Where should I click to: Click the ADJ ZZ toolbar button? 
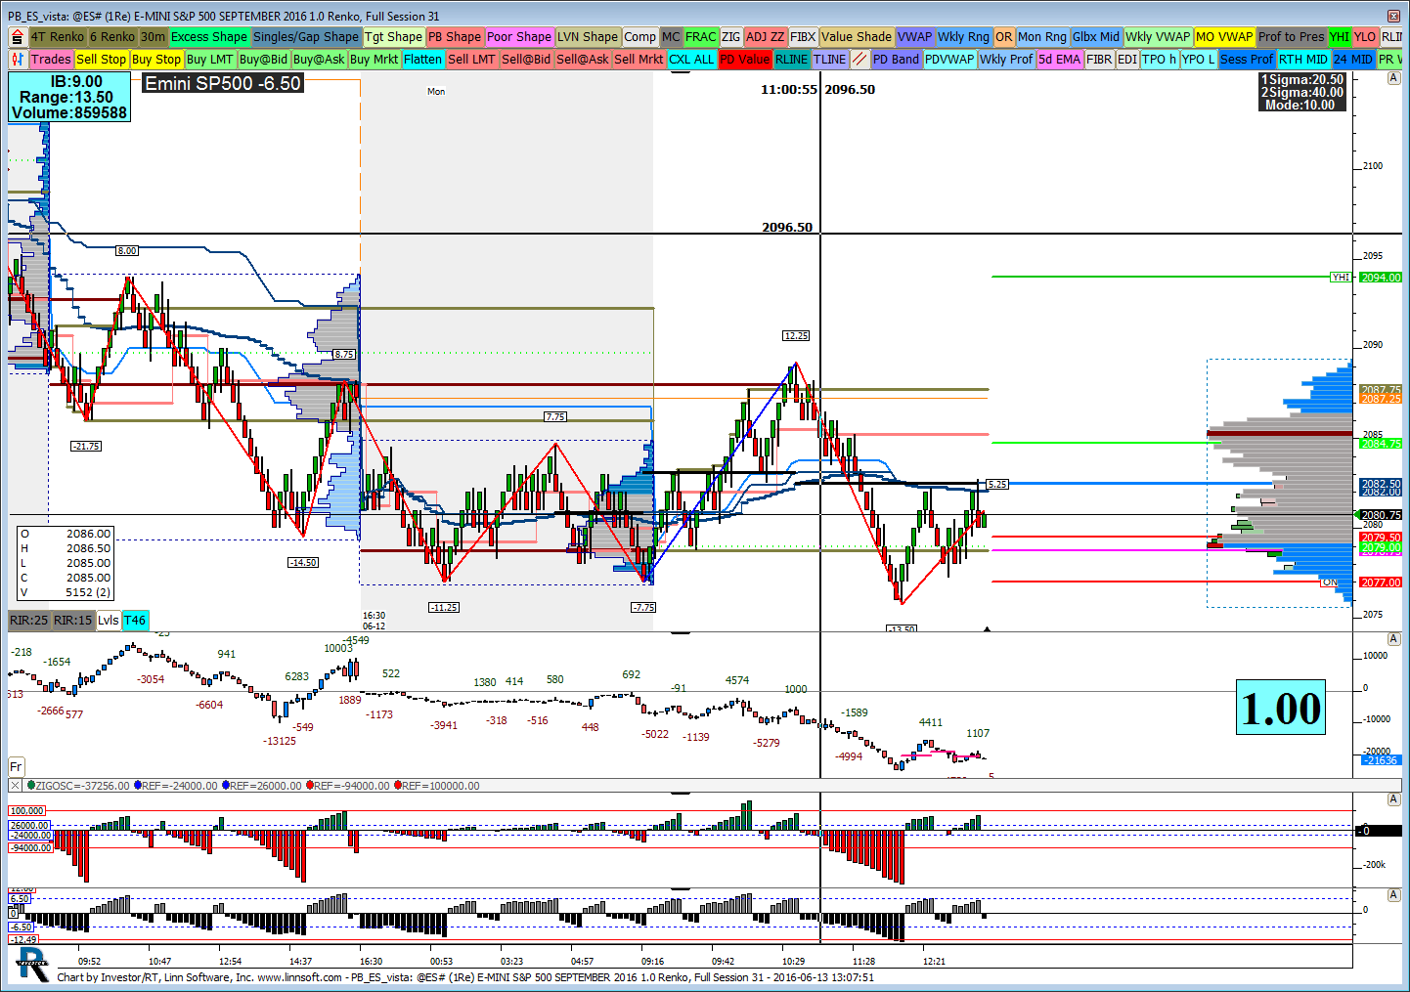766,37
